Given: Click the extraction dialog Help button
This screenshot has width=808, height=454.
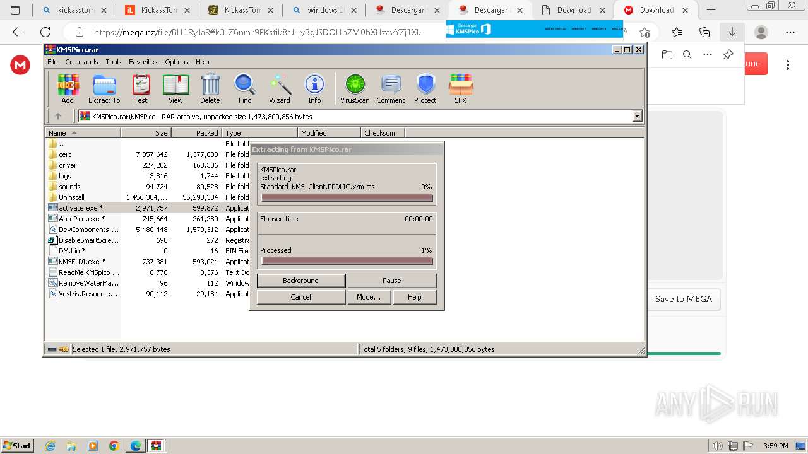Looking at the screenshot, I should [414, 297].
